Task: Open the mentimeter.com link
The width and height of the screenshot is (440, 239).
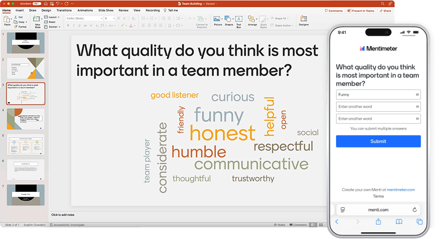Action: tap(401, 190)
